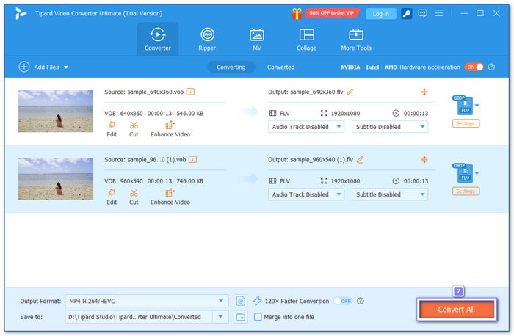The image size is (514, 336).
Task: Open the Ripper module
Action: click(207, 39)
